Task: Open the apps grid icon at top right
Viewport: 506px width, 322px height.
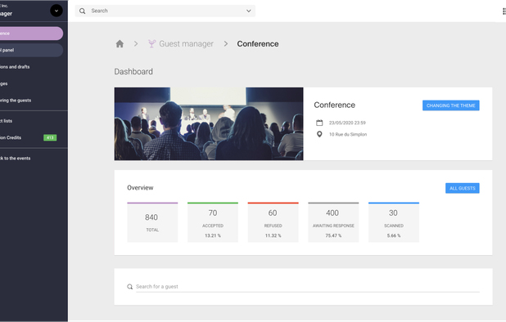Action: coord(504,11)
